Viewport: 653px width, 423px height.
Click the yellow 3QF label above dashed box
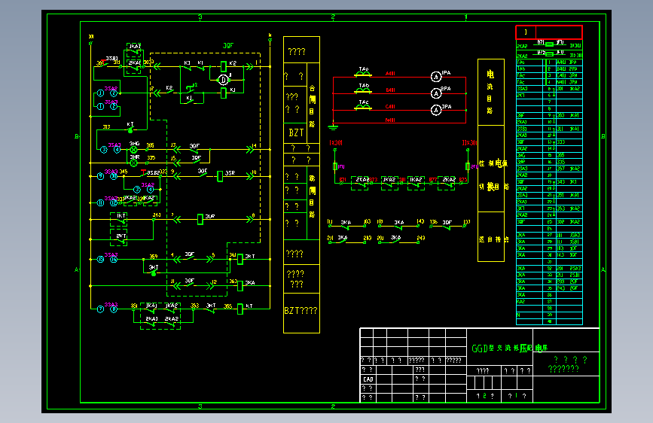[x=228, y=46]
